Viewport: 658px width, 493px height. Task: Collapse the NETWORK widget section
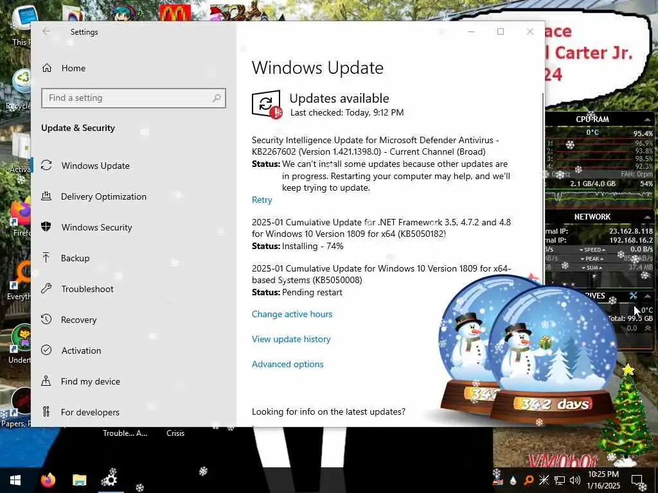[x=648, y=217]
